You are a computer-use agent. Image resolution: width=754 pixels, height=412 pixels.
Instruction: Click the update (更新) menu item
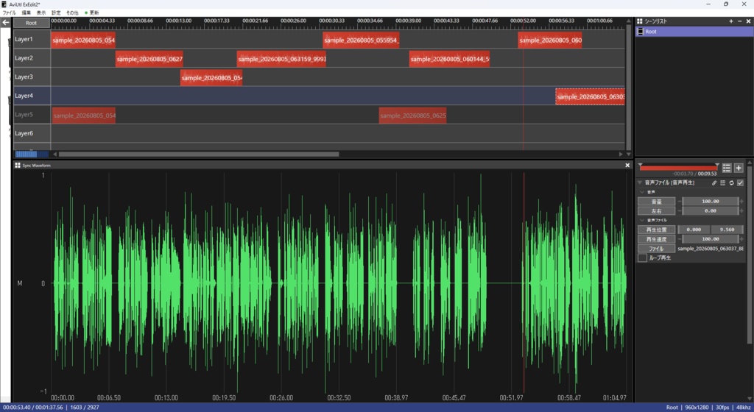[94, 13]
